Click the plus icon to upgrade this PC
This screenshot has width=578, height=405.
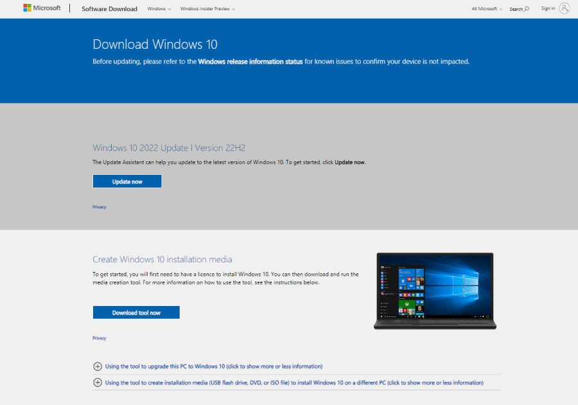96,366
